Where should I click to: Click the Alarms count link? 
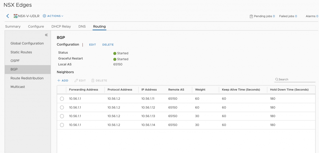317,16
